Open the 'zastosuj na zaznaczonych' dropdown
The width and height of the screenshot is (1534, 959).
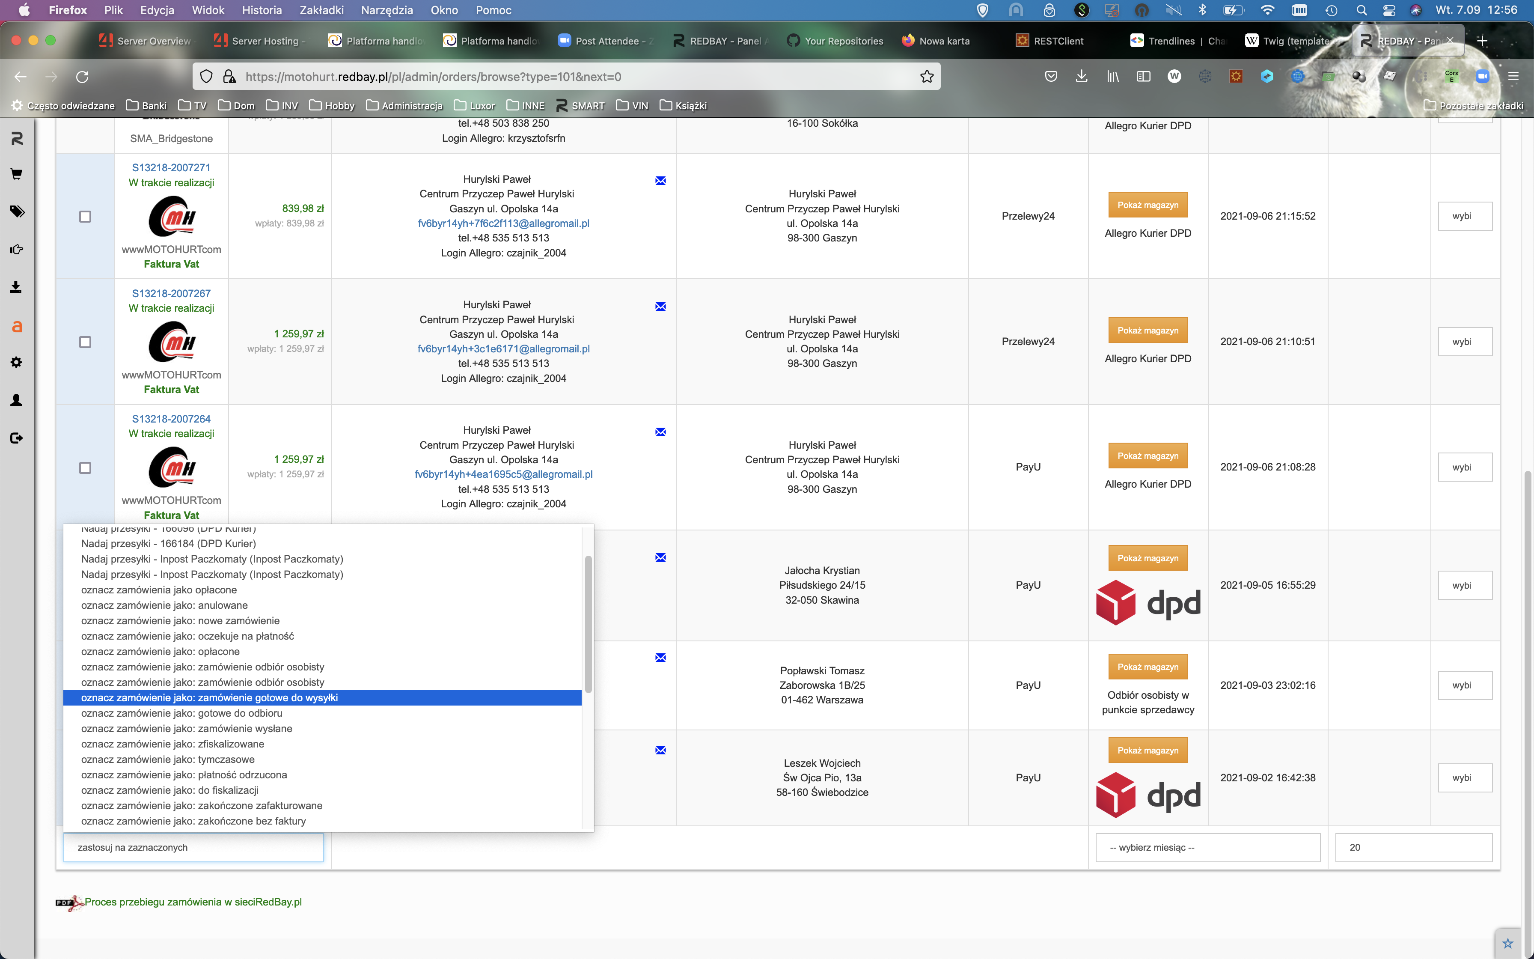[x=193, y=847]
